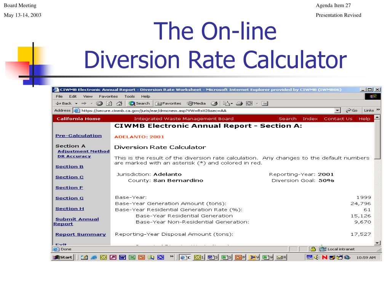Screen dimensions: 390x292
Task: Click the Stop loading icon
Action: [99, 103]
